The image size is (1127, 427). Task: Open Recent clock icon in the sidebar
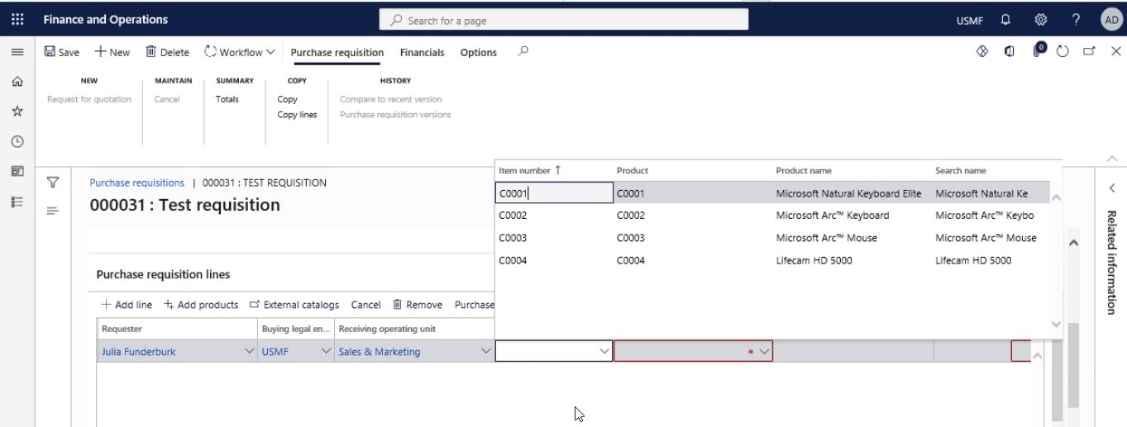click(17, 141)
